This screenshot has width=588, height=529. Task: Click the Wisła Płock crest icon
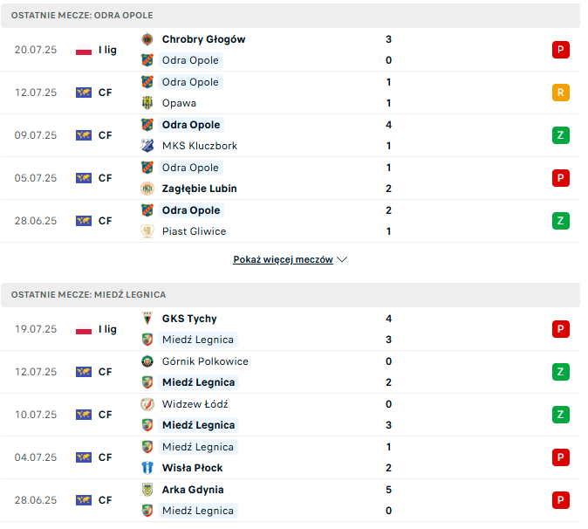pos(147,468)
